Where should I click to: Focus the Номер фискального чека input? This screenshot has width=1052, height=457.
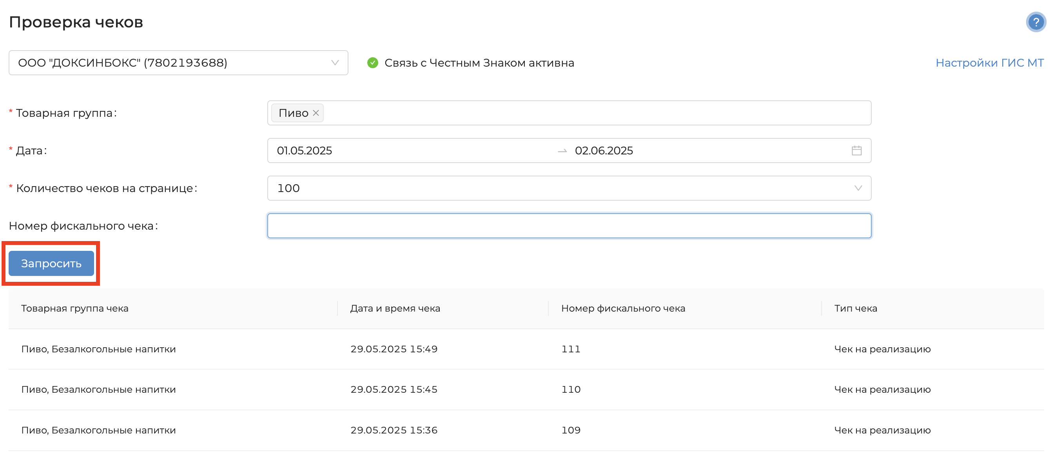(569, 226)
